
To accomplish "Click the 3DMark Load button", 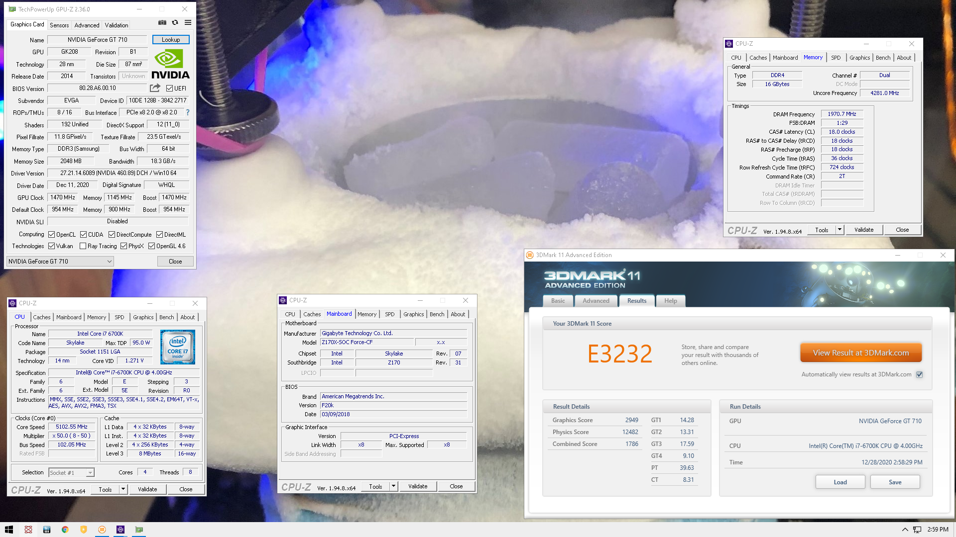I will pos(840,482).
